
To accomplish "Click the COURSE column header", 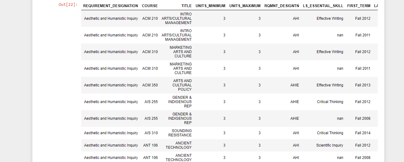I will point(150,6).
